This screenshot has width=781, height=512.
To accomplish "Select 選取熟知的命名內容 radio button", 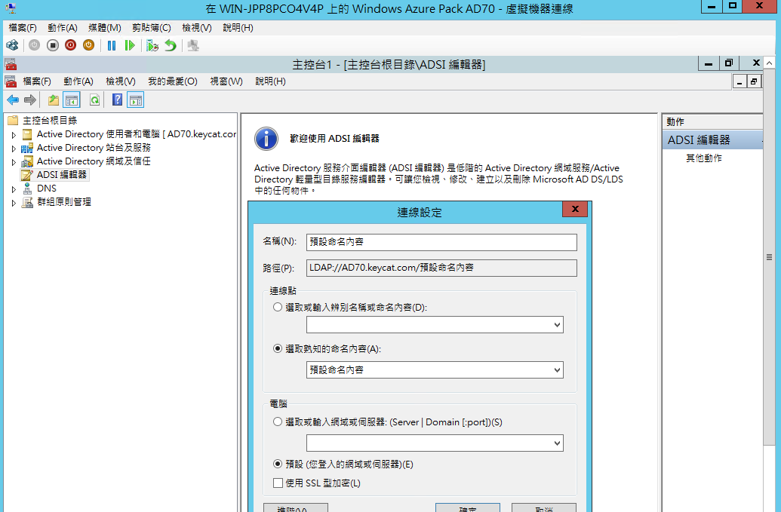I will pos(278,349).
